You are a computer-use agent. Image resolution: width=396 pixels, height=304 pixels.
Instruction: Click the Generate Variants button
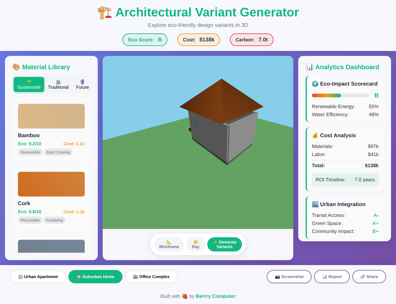[225, 244]
